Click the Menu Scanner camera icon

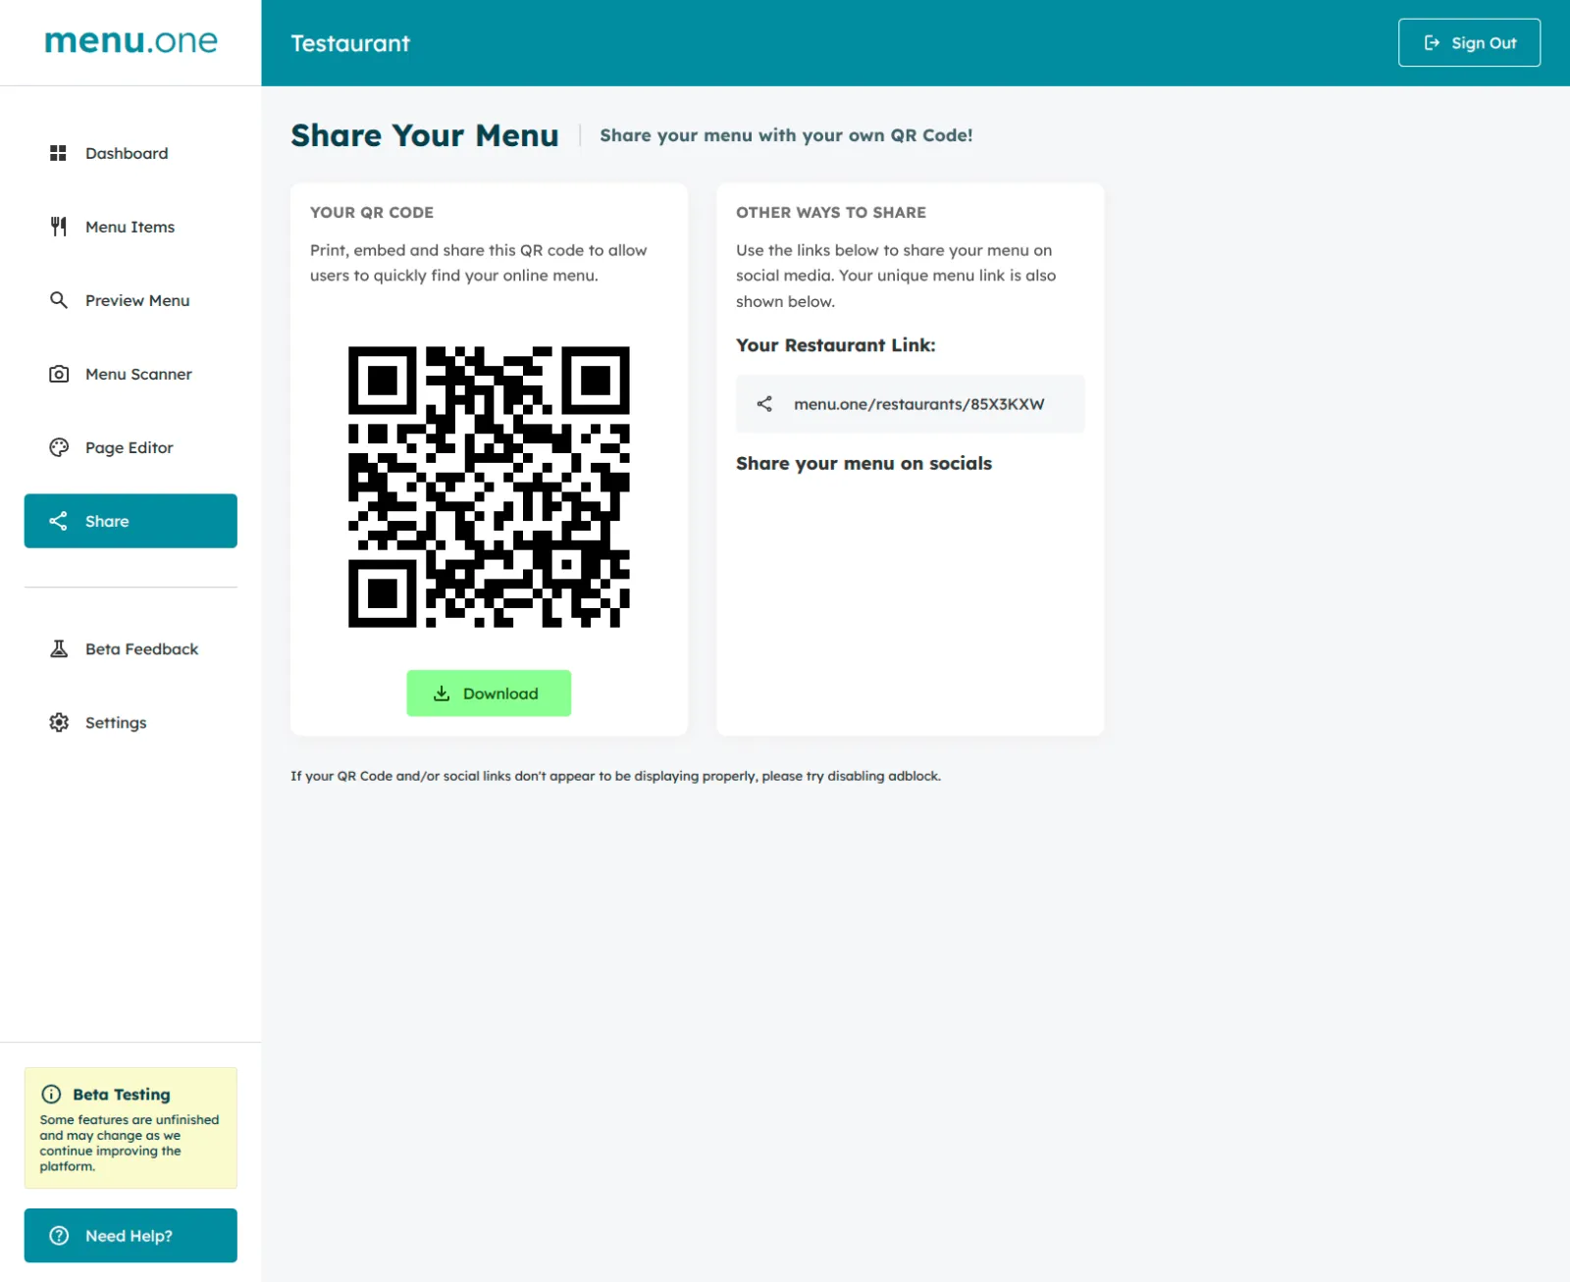tap(59, 374)
